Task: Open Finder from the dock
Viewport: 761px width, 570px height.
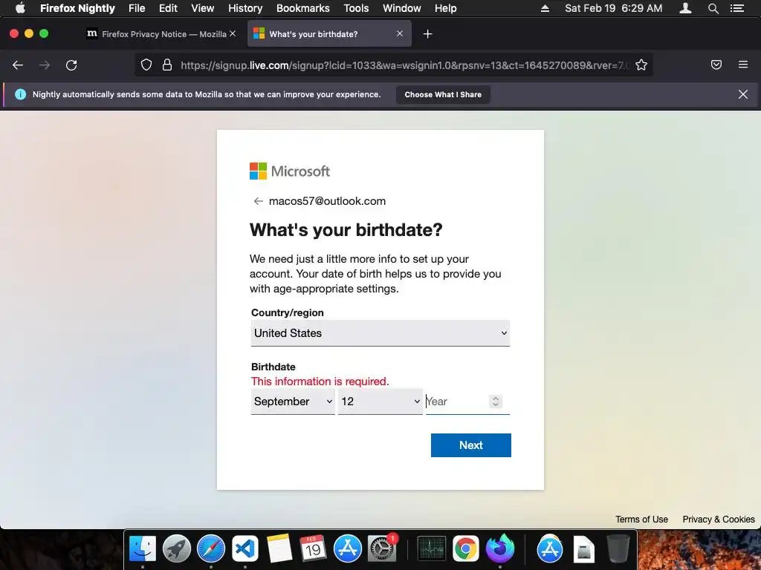Action: tap(143, 548)
